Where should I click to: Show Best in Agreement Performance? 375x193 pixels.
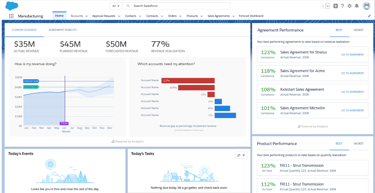tap(339, 30)
